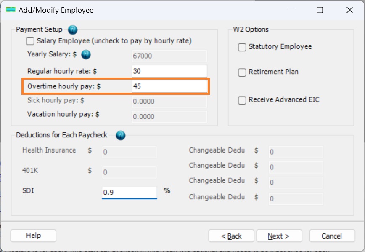Image resolution: width=365 pixels, height=252 pixels.
Task: Select the Overtime hourly pay field
Action: (168, 86)
